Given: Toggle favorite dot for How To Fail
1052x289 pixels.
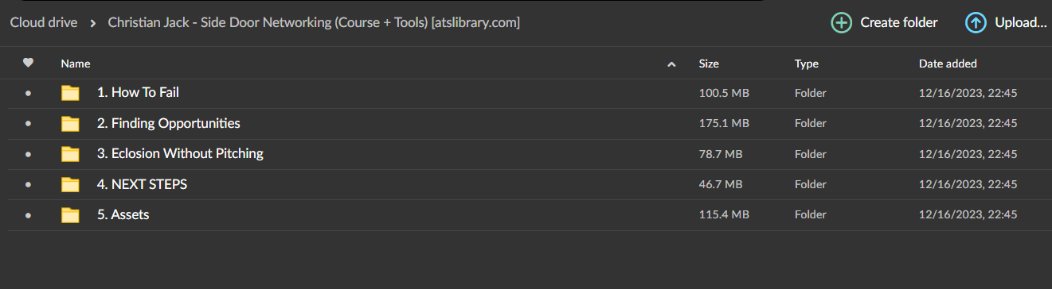Looking at the screenshot, I should click(29, 93).
